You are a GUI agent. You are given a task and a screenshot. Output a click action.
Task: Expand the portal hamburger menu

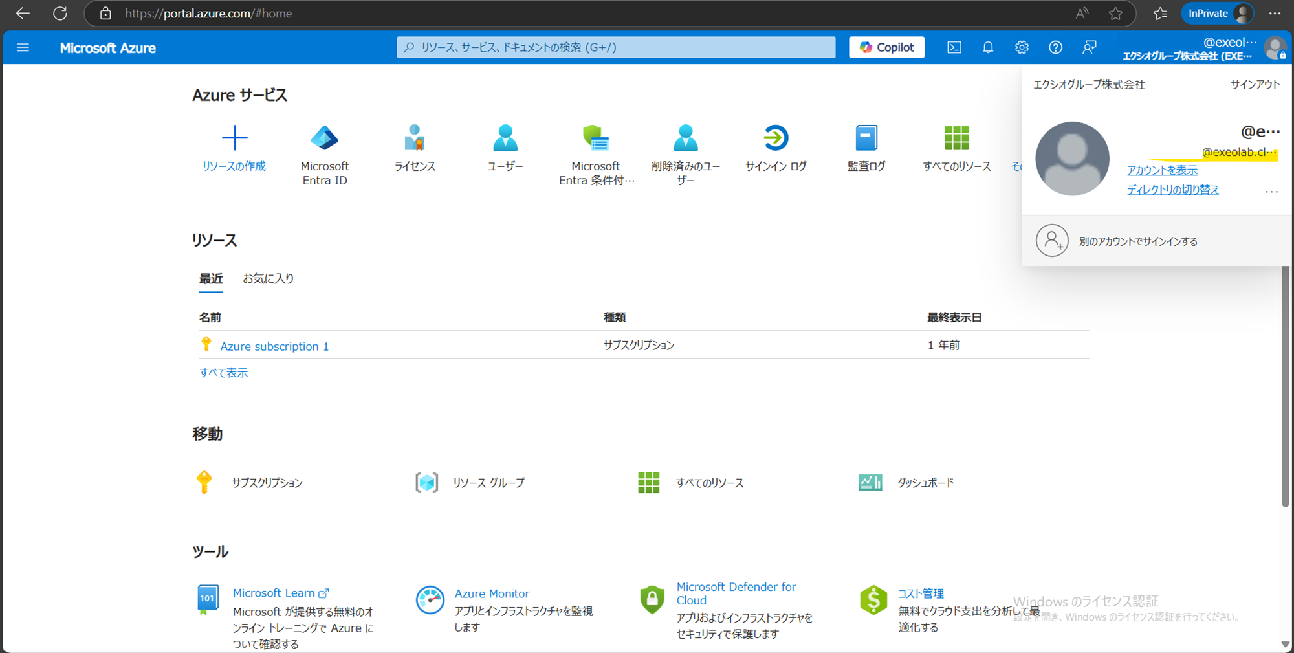pyautogui.click(x=23, y=47)
